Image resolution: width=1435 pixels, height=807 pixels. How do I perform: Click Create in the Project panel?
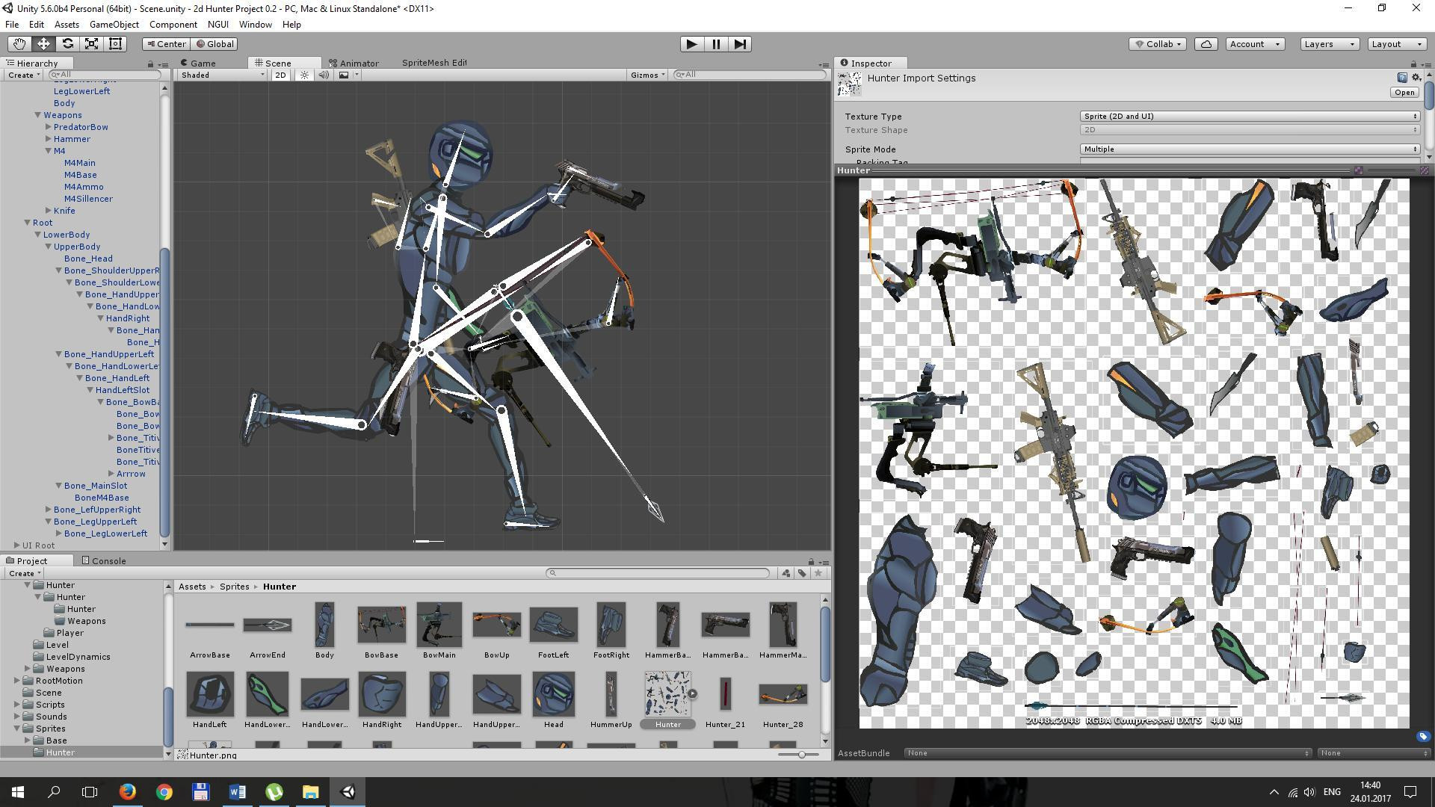24,574
